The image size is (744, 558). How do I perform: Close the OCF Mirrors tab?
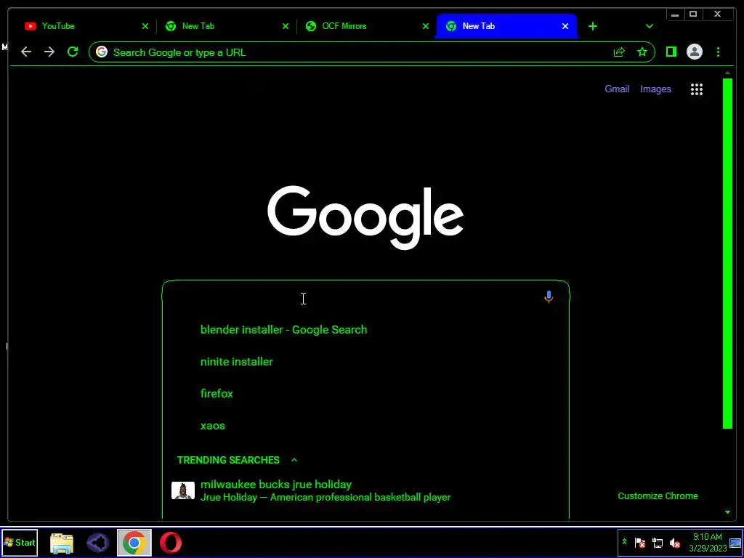point(426,26)
